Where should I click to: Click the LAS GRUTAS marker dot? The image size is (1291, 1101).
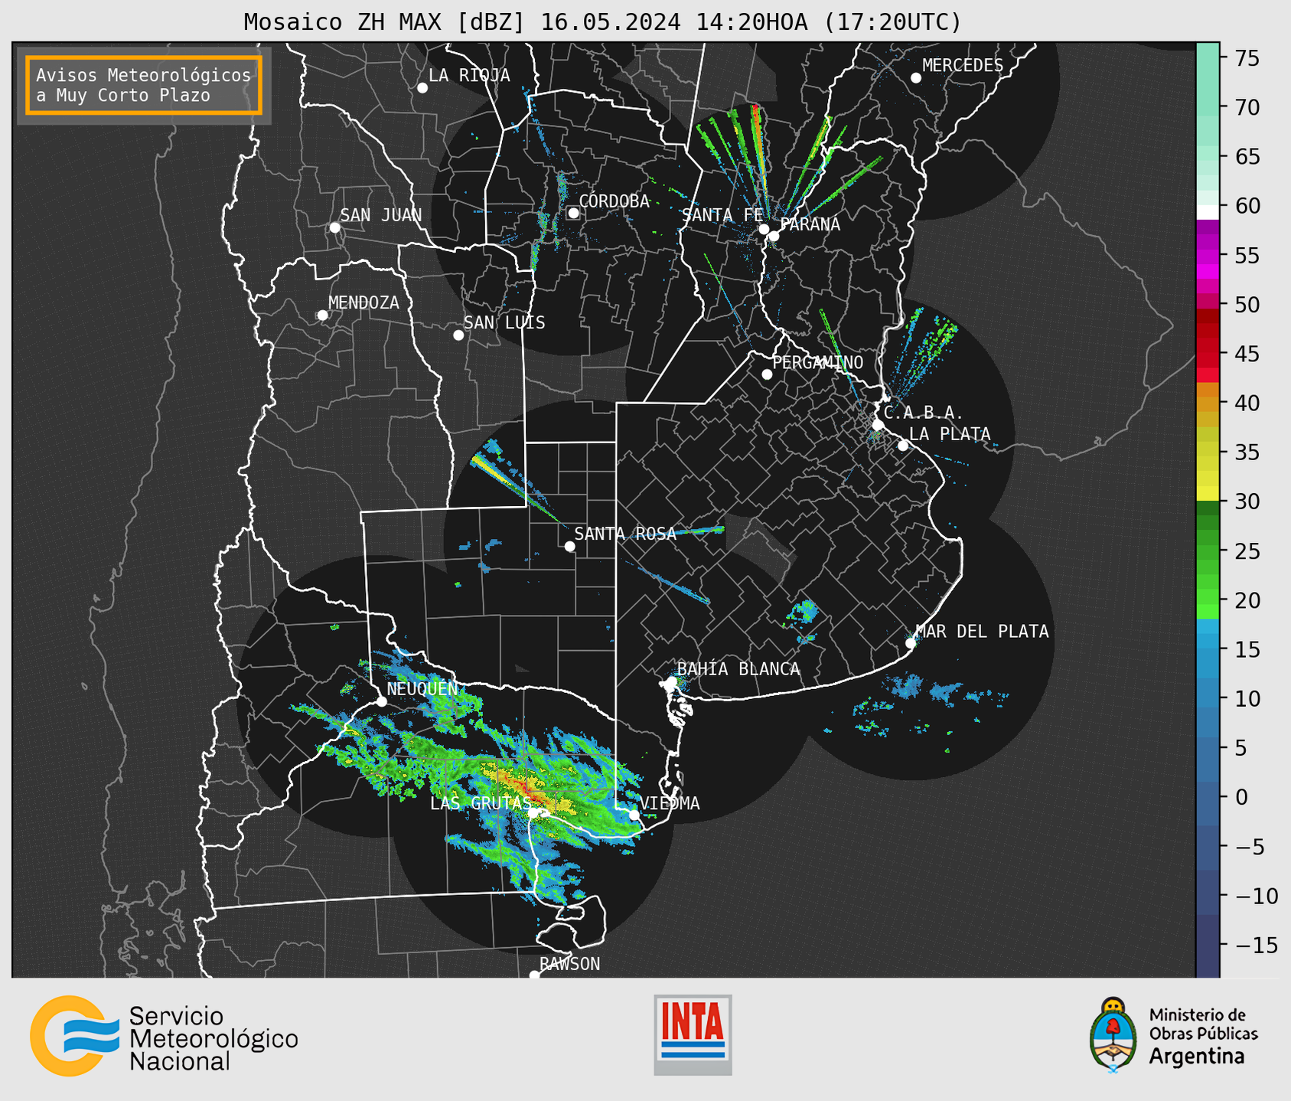533,813
